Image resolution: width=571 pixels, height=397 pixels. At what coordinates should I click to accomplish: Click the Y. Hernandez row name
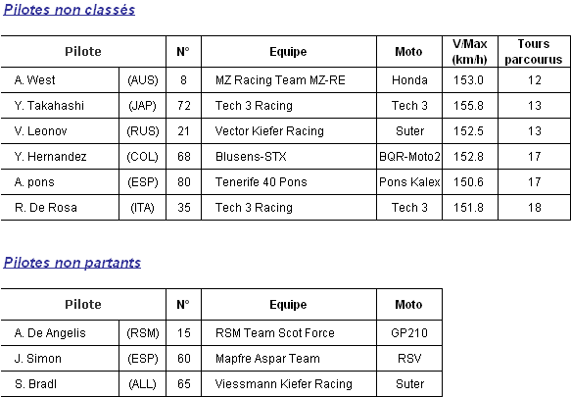51,157
